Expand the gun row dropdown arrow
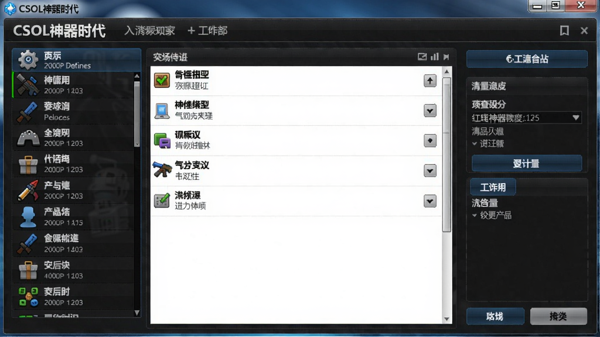The image size is (600, 337). pos(430,171)
